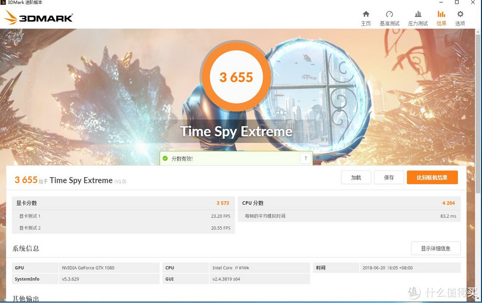482x304 pixels.
Task: Click the 显卡分数 heading label
Action: click(26, 203)
